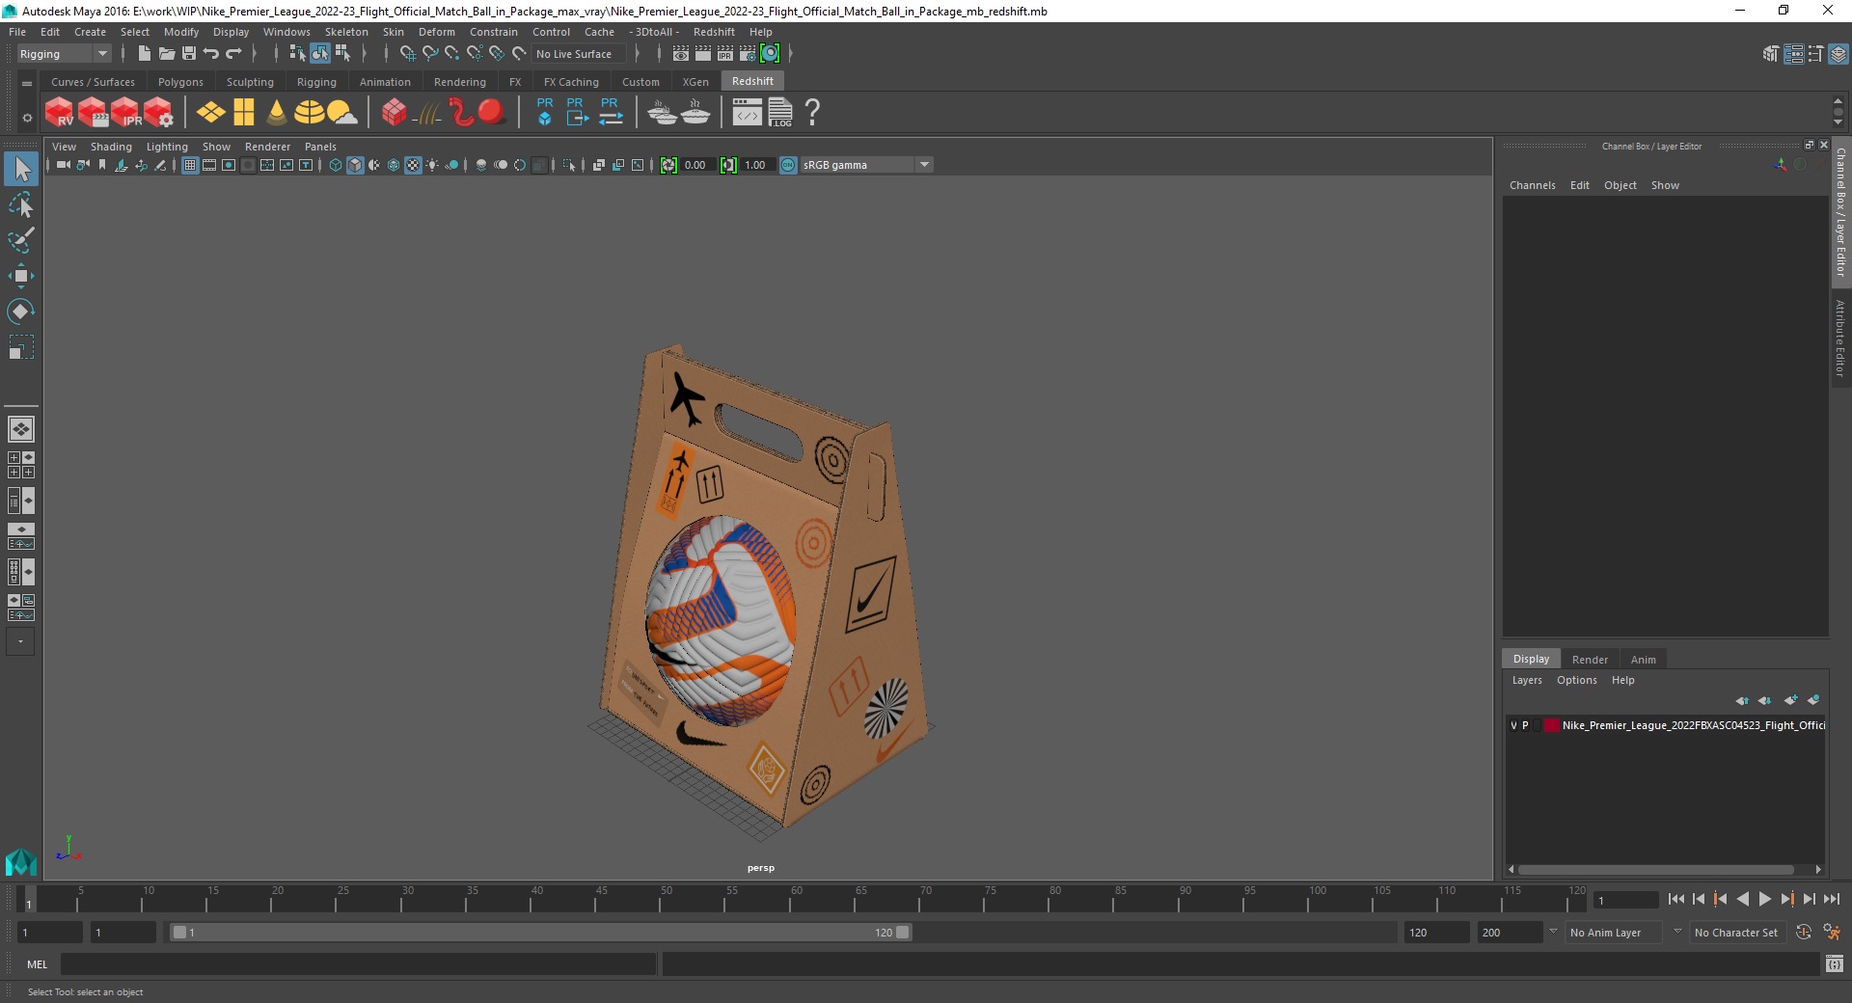
Task: Click the No Live Surface field
Action: coord(579,54)
